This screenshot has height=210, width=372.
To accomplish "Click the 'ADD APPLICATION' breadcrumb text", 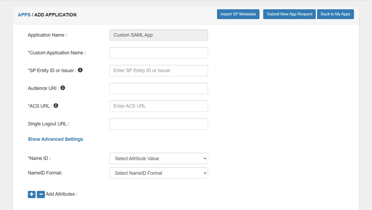I will click(x=55, y=15).
